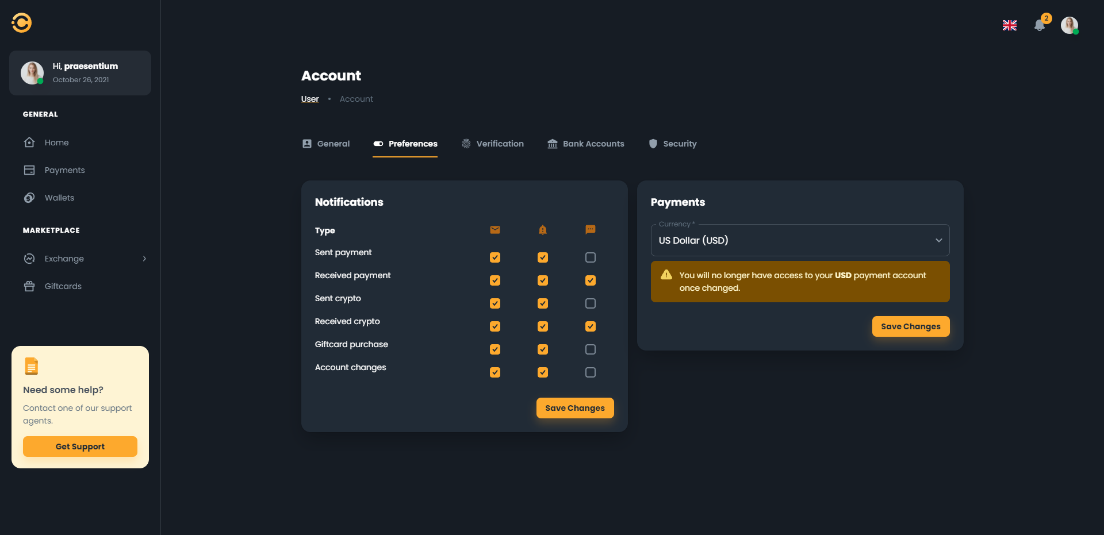Enable SMS notification for Account changes

tap(590, 372)
